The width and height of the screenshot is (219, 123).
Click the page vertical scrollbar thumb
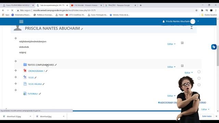tap(218, 56)
